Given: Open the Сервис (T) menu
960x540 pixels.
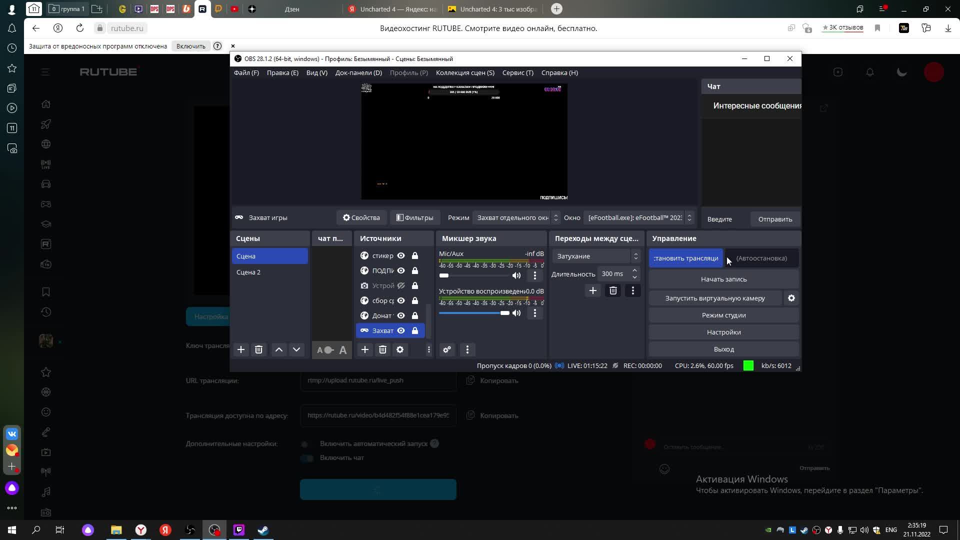Looking at the screenshot, I should tap(517, 72).
